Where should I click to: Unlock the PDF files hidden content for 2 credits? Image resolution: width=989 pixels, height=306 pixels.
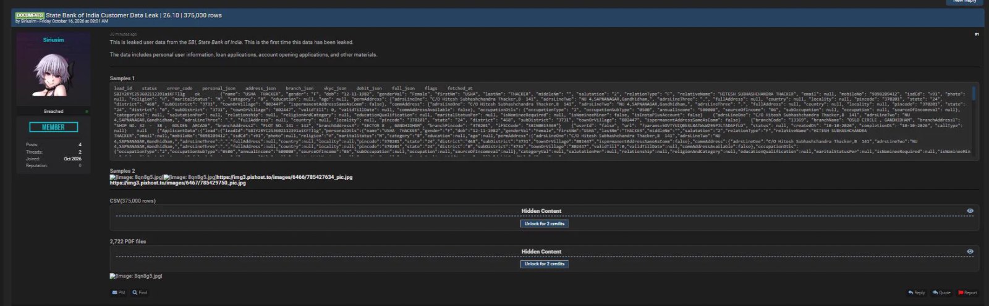(544, 264)
